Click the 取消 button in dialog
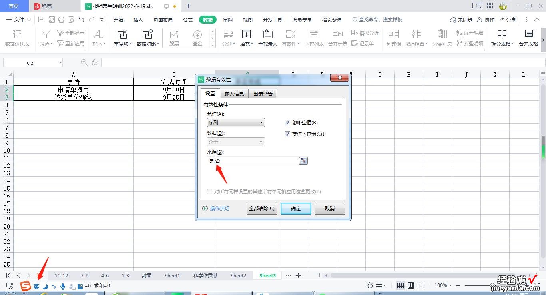Screen dimensions: 546x295 tap(330, 208)
